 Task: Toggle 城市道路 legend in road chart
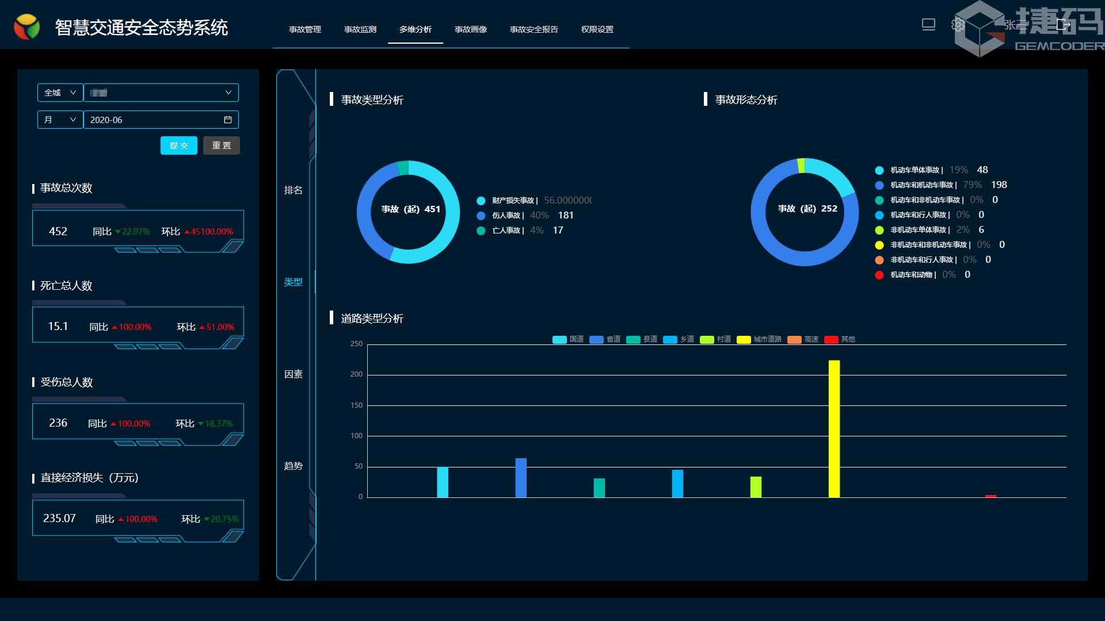click(x=759, y=339)
